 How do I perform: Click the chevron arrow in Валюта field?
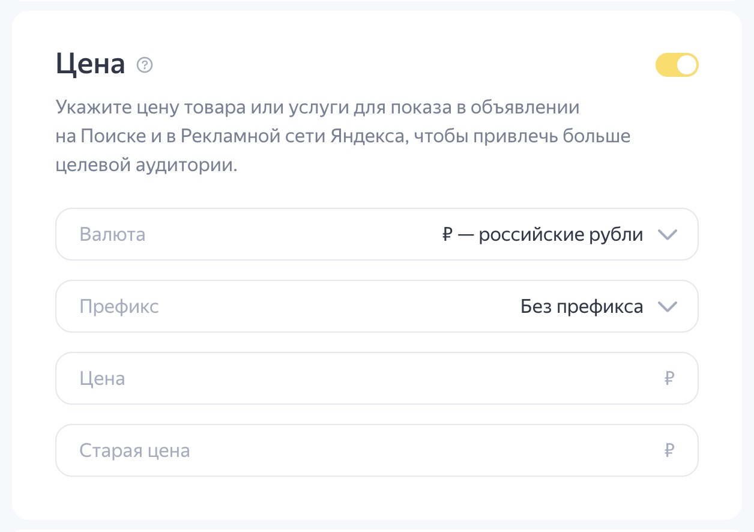pyautogui.click(x=668, y=234)
